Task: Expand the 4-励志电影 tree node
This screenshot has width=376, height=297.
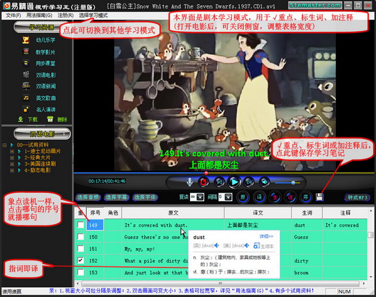Action: 11,171
